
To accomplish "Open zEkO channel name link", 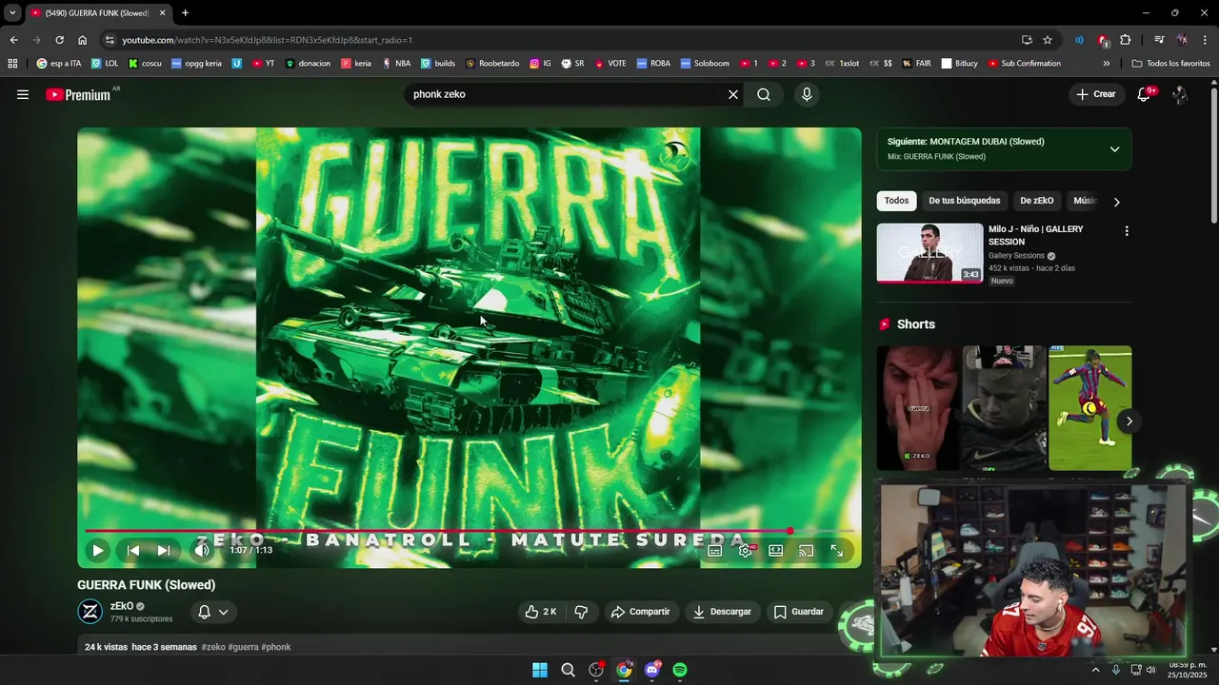I will tap(122, 606).
